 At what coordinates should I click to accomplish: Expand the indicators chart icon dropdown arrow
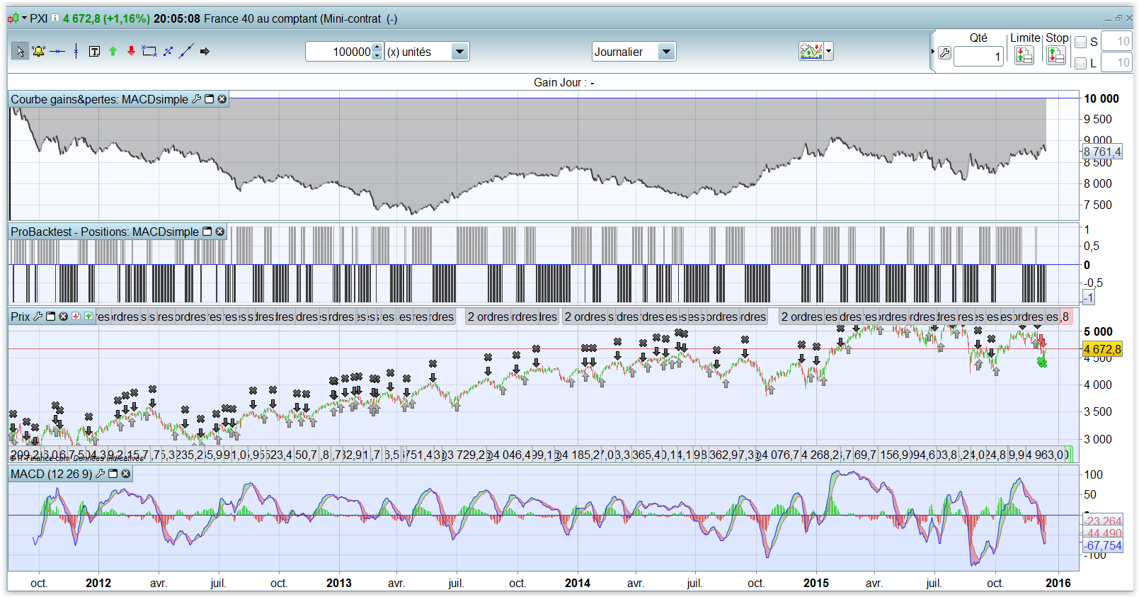(829, 51)
